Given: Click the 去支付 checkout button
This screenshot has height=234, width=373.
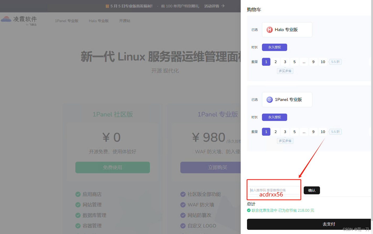Looking at the screenshot, I should point(309,224).
